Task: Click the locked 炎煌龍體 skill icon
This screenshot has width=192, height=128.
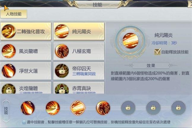Action: point(9,89)
